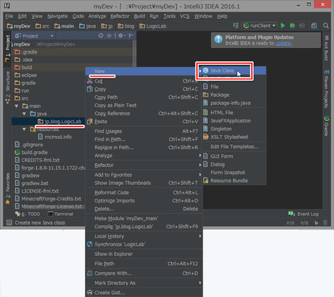Click the blog breadcrumb in navigation bar
The width and height of the screenshot is (334, 297).
(x=126, y=26)
